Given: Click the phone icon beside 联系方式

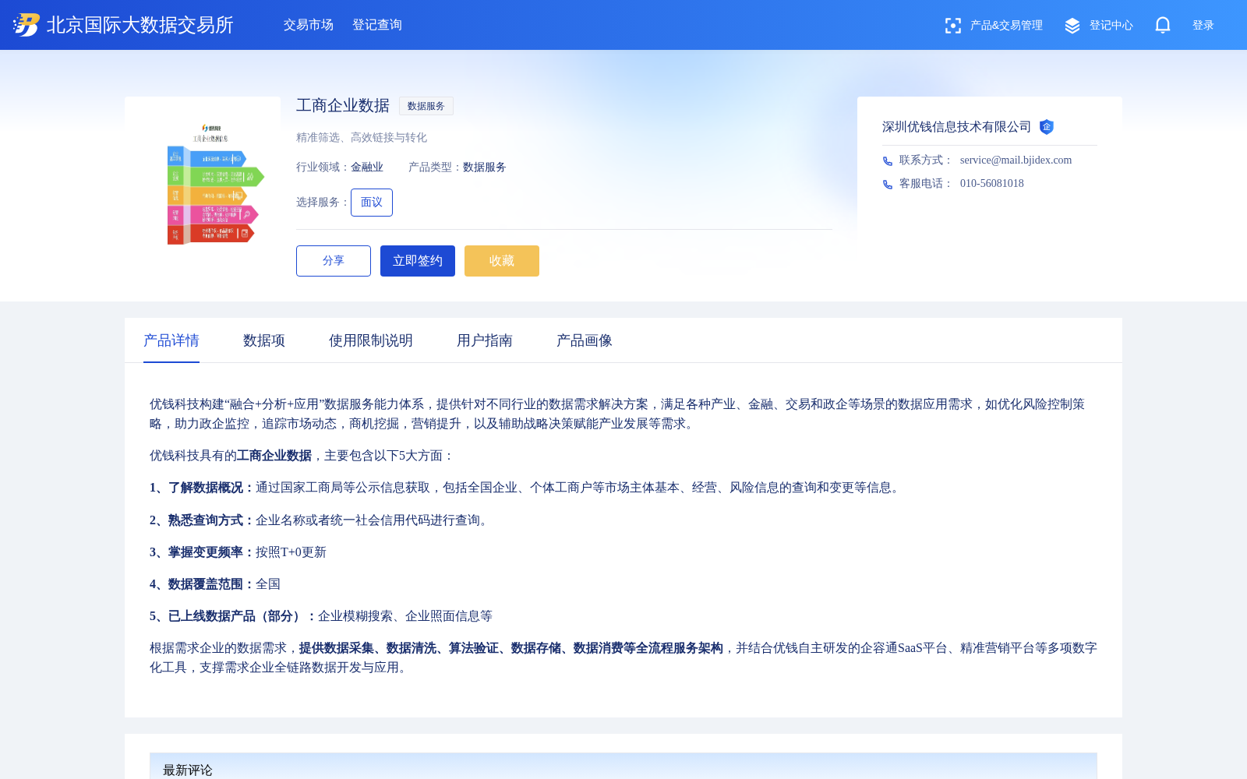Looking at the screenshot, I should click(888, 161).
